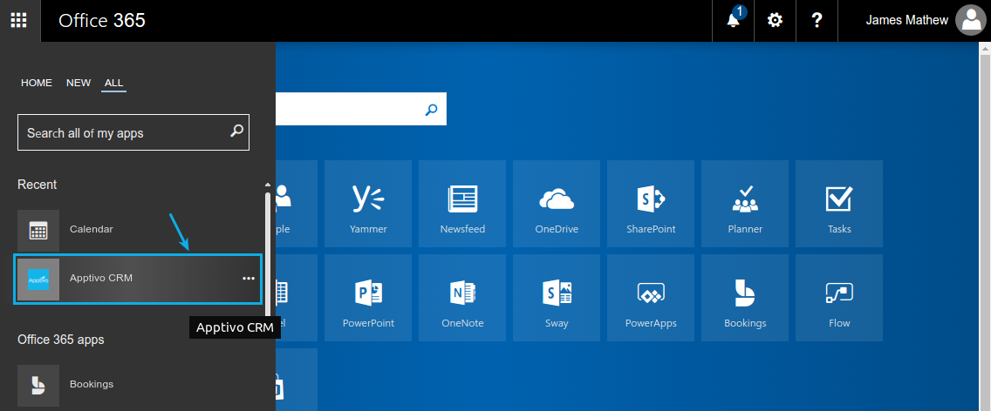991x411 pixels.
Task: Click the app search magnifier in the launcher panel
Action: 236,131
